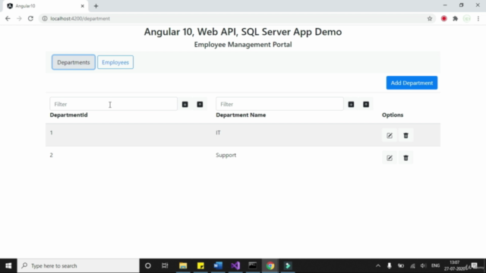Sort DepartmentId column descending arrow

point(185,105)
